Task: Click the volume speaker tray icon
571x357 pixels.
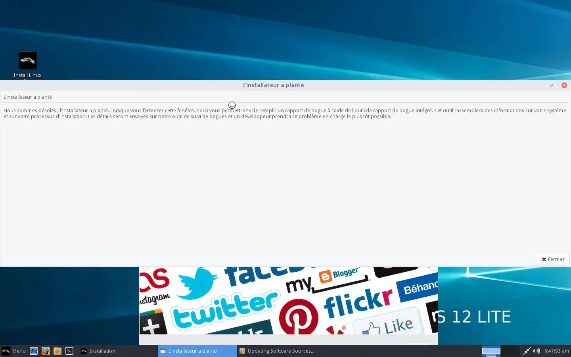Action: click(x=536, y=351)
